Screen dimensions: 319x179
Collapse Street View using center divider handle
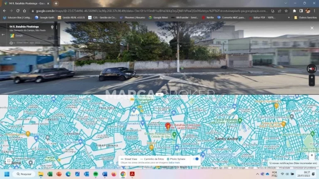click(x=159, y=95)
